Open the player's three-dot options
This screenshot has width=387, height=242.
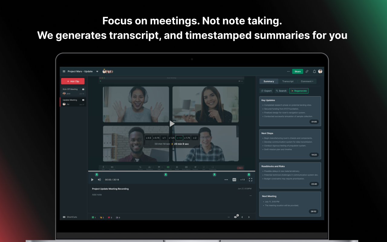(226, 180)
